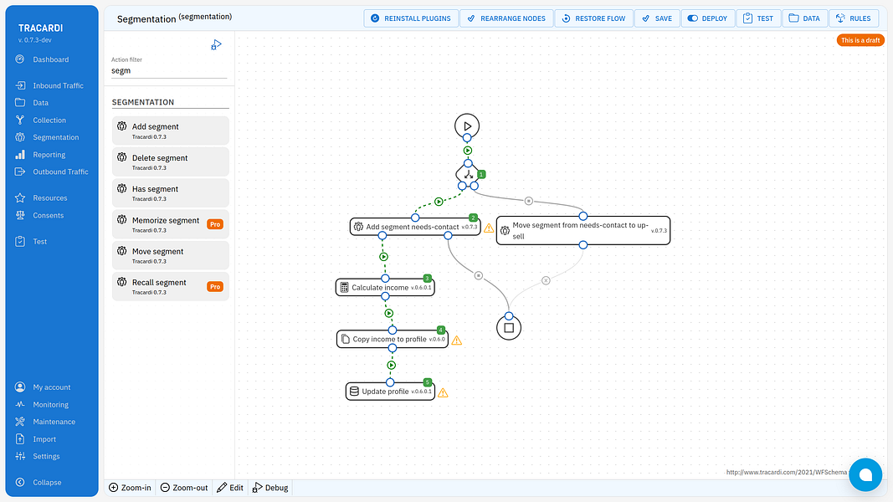Switch to Edit mode
The height and width of the screenshot is (502, 893).
[x=230, y=488]
